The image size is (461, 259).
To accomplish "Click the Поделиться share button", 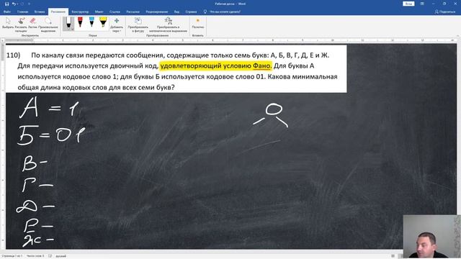I will pos(445,12).
